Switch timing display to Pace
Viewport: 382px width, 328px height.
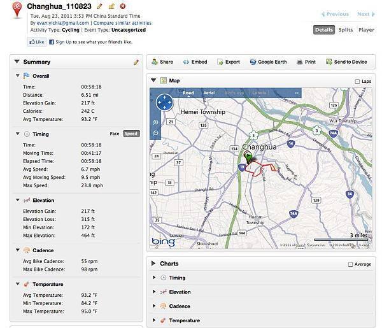[x=114, y=134]
